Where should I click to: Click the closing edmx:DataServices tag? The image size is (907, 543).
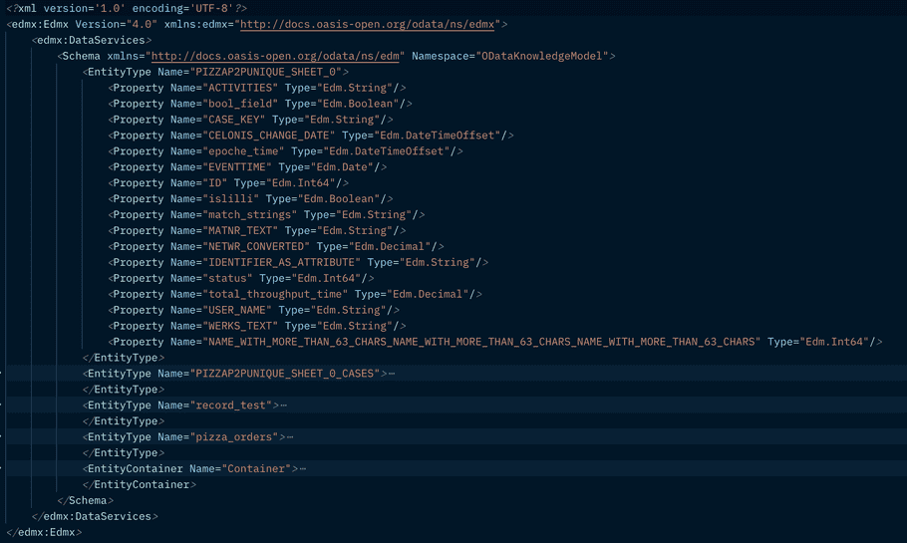coord(95,517)
